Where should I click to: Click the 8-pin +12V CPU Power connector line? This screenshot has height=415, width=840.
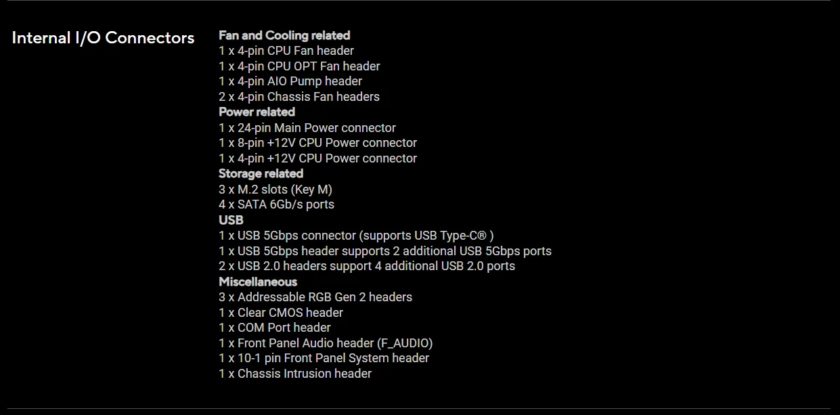pyautogui.click(x=317, y=143)
